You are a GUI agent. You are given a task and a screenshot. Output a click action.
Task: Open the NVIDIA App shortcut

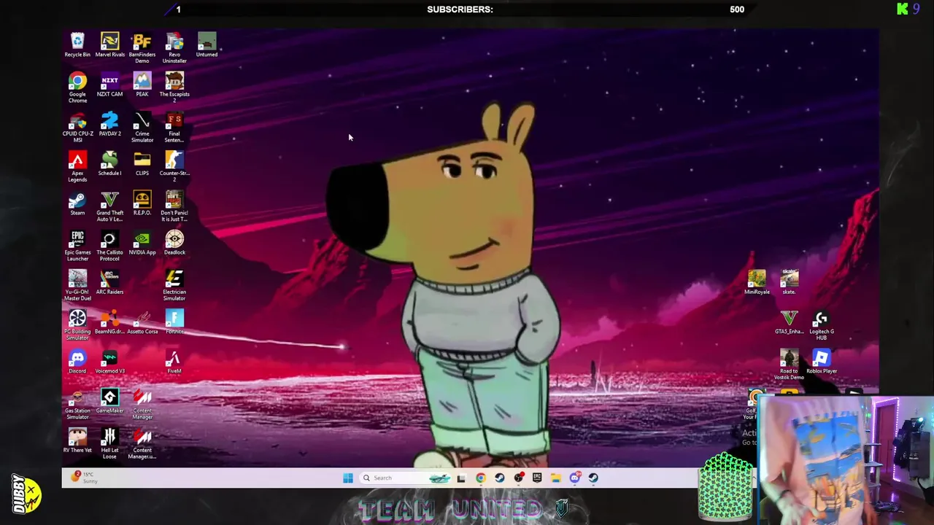[142, 243]
